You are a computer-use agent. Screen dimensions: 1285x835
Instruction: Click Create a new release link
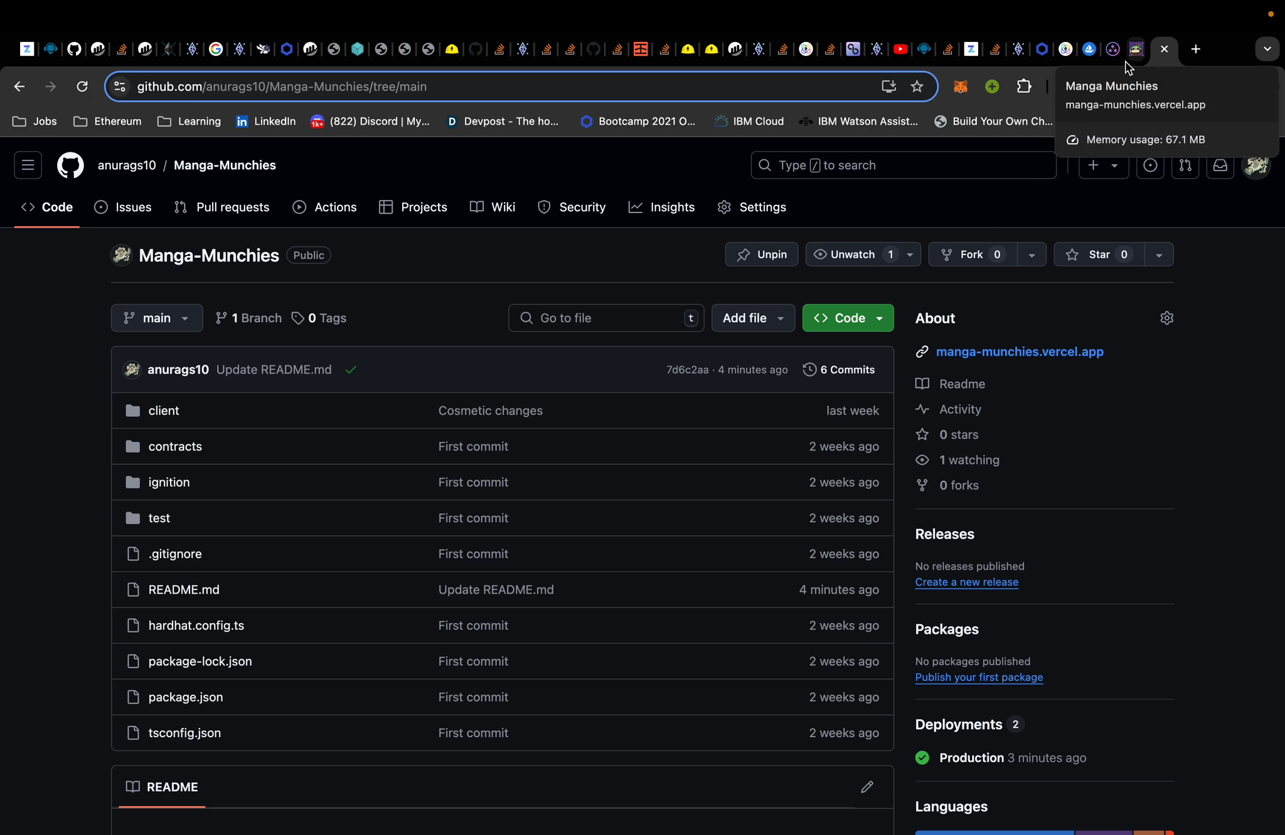966,582
